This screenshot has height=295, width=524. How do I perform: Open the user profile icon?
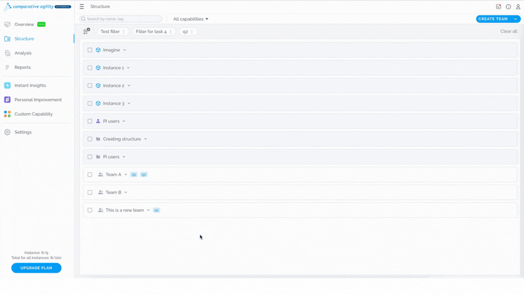point(518,6)
